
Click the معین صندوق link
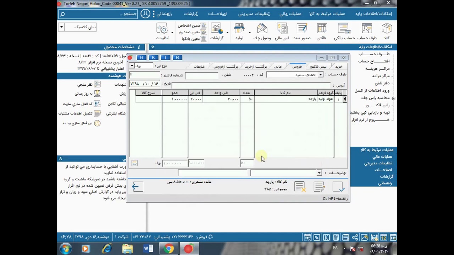(192, 32)
